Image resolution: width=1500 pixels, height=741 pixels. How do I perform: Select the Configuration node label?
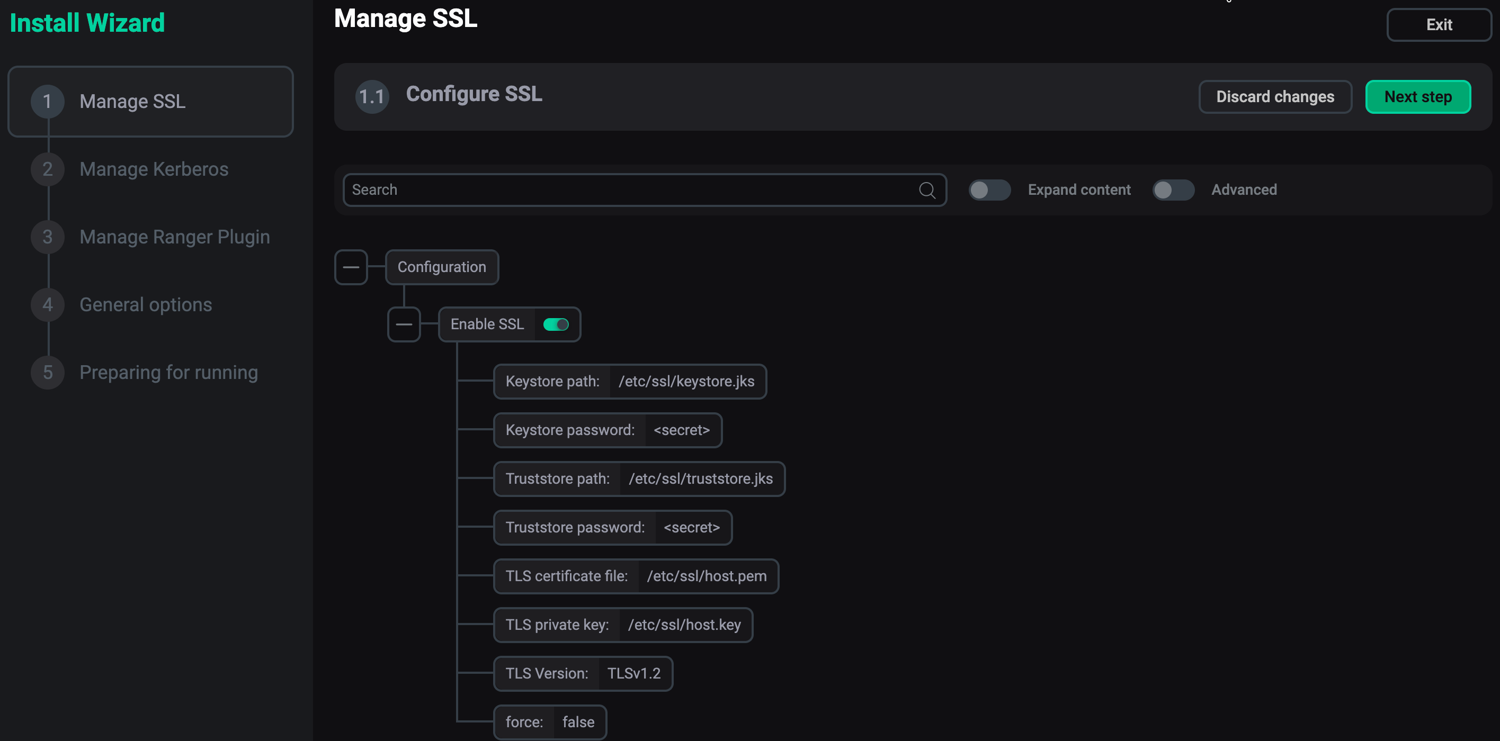[x=442, y=267]
